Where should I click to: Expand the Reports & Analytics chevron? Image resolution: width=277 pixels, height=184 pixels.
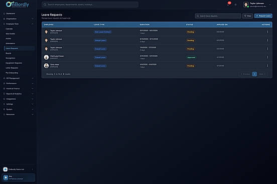point(33,93)
